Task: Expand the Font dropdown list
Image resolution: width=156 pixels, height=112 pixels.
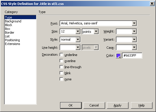Action: click(x=134, y=23)
